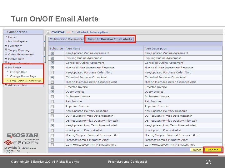
Task: Click 'Query Invoice' in Alert Name column
Action: 75,92
